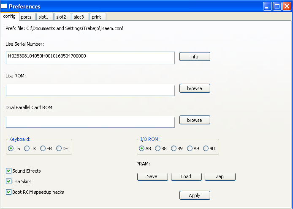Click the 'Keyboard:' group label

[19, 139]
